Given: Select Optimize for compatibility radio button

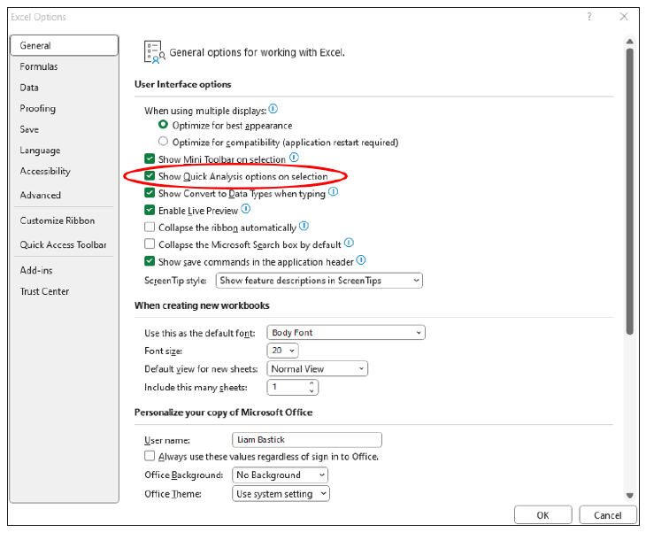Looking at the screenshot, I should point(163,142).
